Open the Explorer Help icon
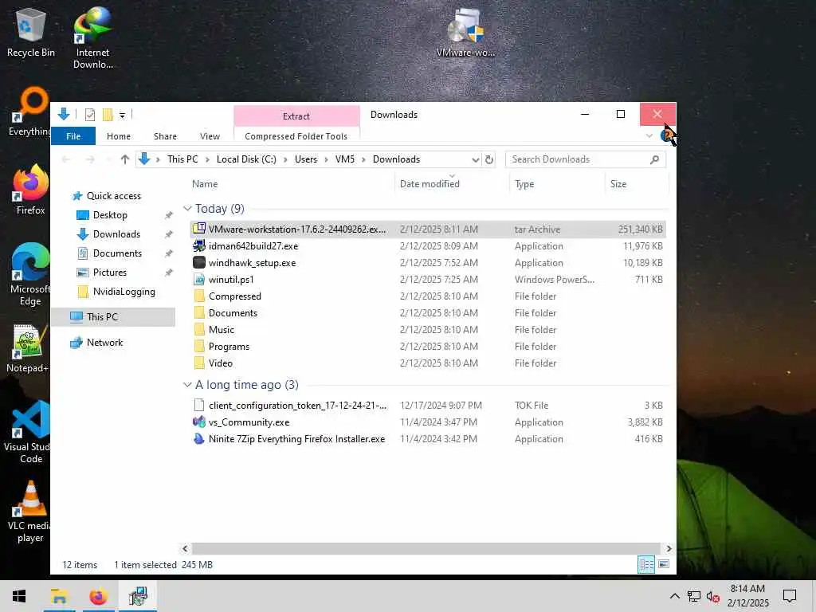Image resolution: width=816 pixels, height=612 pixels. pyautogui.click(x=667, y=135)
